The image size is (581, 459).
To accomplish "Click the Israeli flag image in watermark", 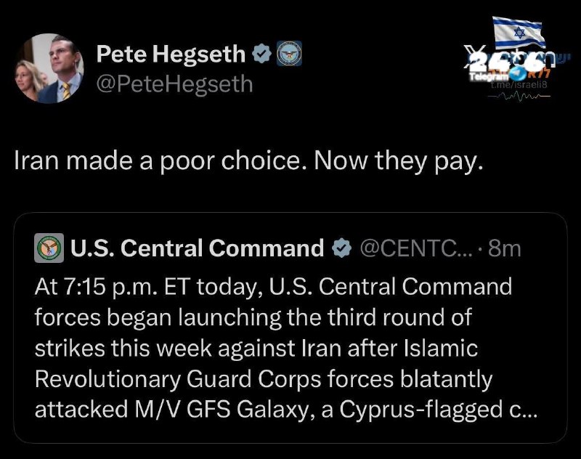I will coord(519,32).
